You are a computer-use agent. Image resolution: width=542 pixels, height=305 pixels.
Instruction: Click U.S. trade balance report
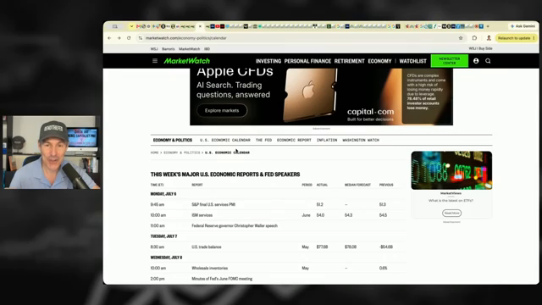[207, 247]
